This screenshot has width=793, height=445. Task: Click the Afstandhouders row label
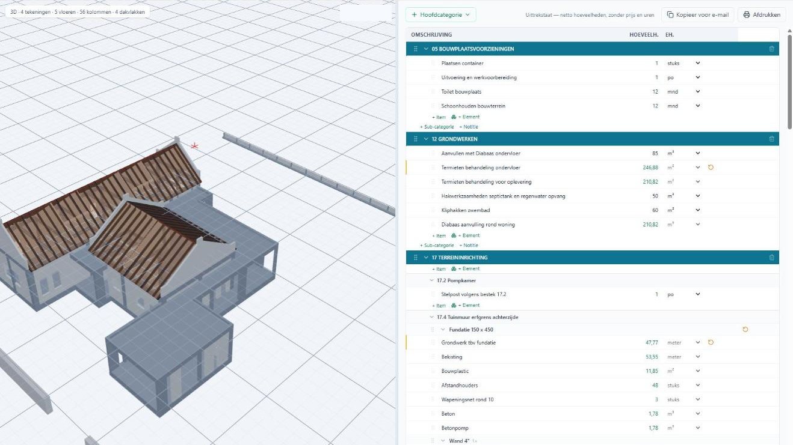click(x=460, y=385)
